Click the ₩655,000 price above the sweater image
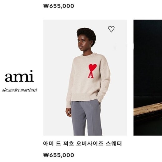This screenshot has height=162, width=162. pyautogui.click(x=59, y=6)
